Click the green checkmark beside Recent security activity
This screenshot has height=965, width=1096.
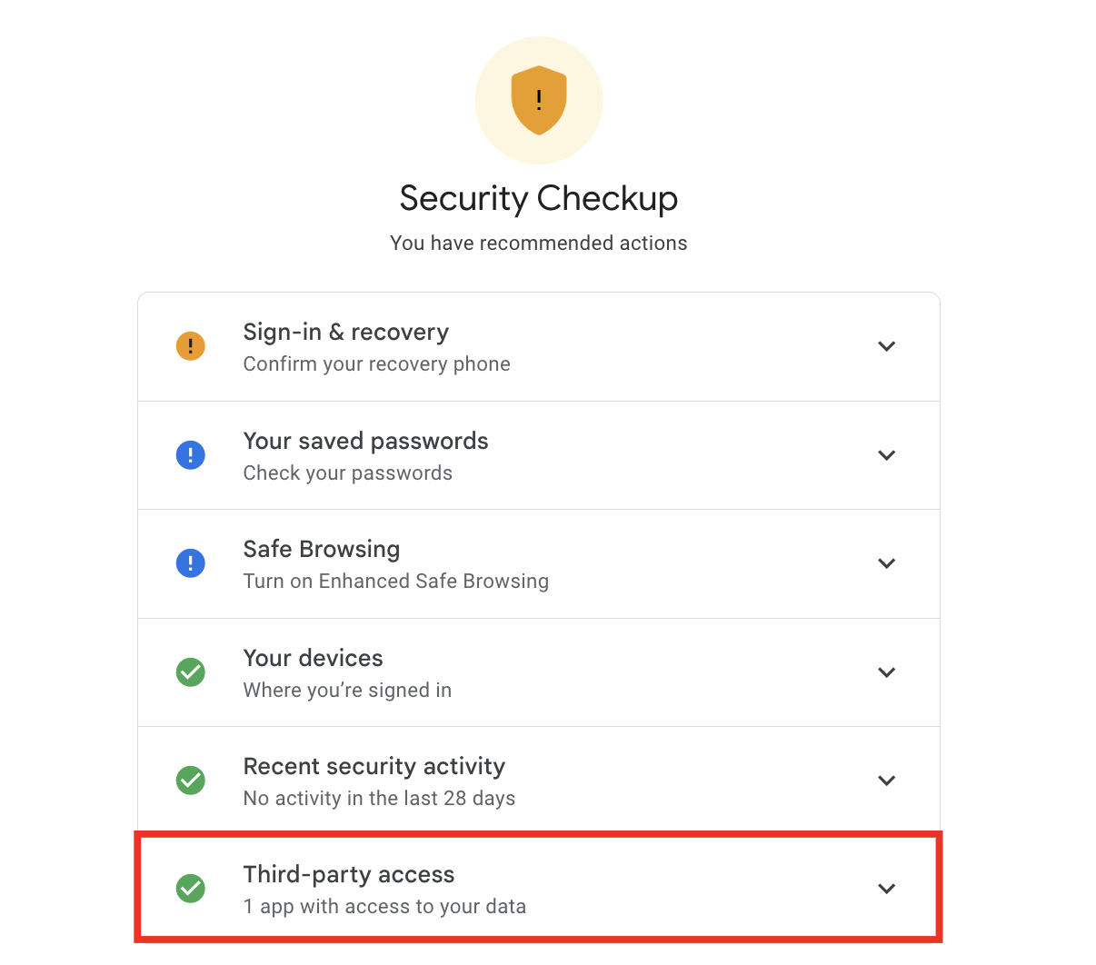[x=191, y=781]
